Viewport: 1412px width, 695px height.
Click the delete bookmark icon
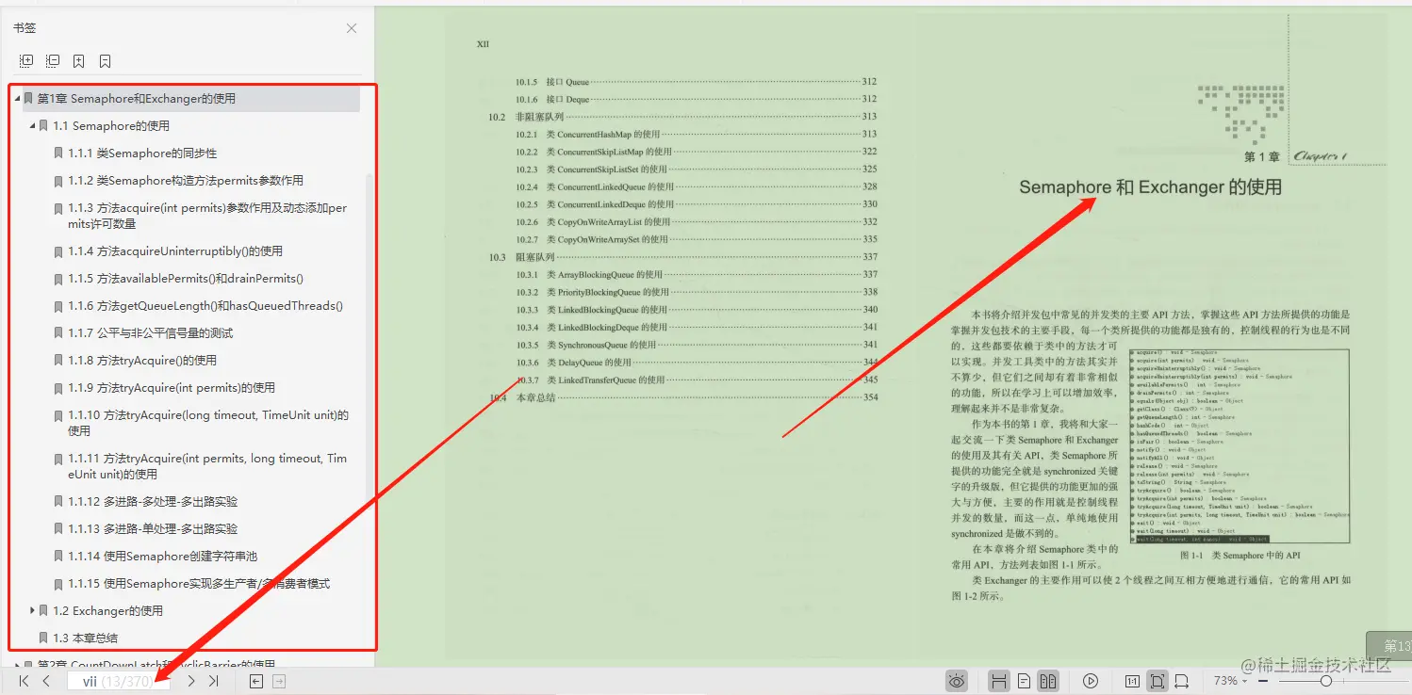pyautogui.click(x=106, y=61)
